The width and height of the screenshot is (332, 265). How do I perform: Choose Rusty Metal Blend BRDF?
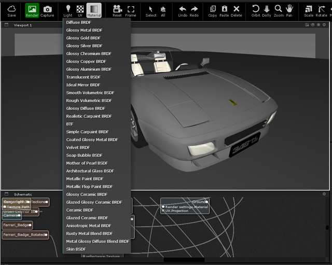point(97,234)
